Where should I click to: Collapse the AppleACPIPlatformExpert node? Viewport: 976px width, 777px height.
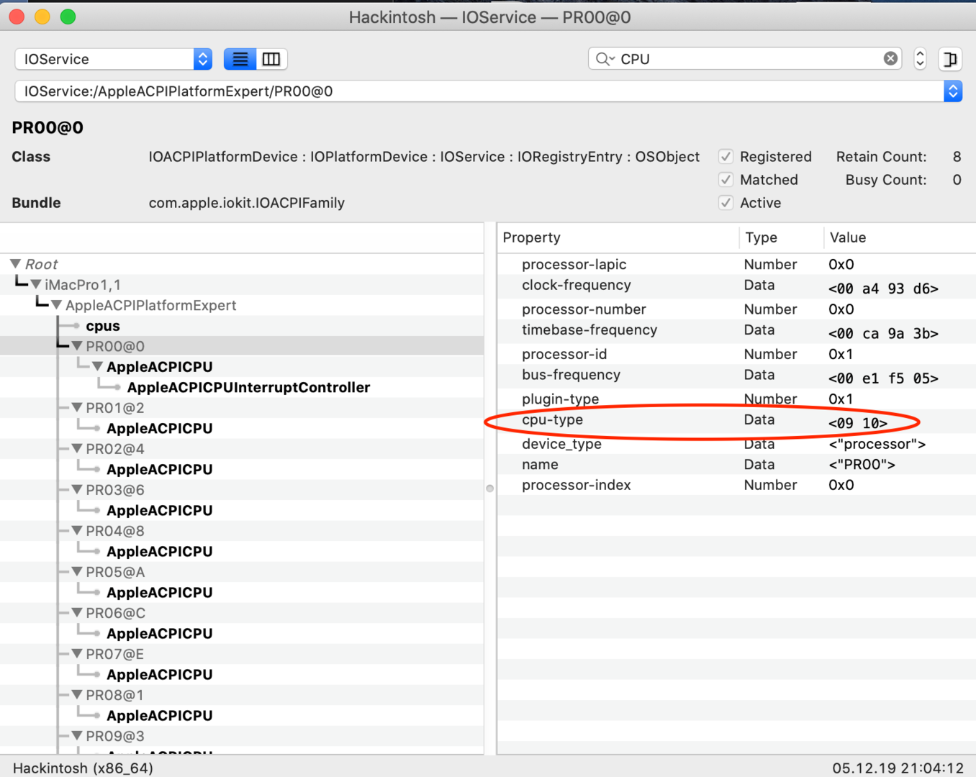click(56, 305)
